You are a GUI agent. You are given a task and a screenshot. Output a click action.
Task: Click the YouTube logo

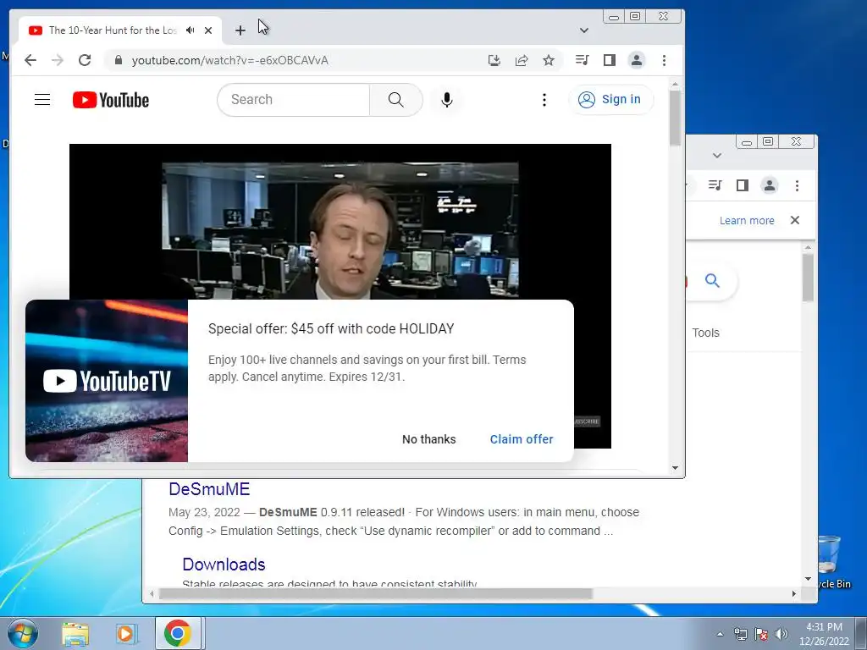(x=111, y=100)
